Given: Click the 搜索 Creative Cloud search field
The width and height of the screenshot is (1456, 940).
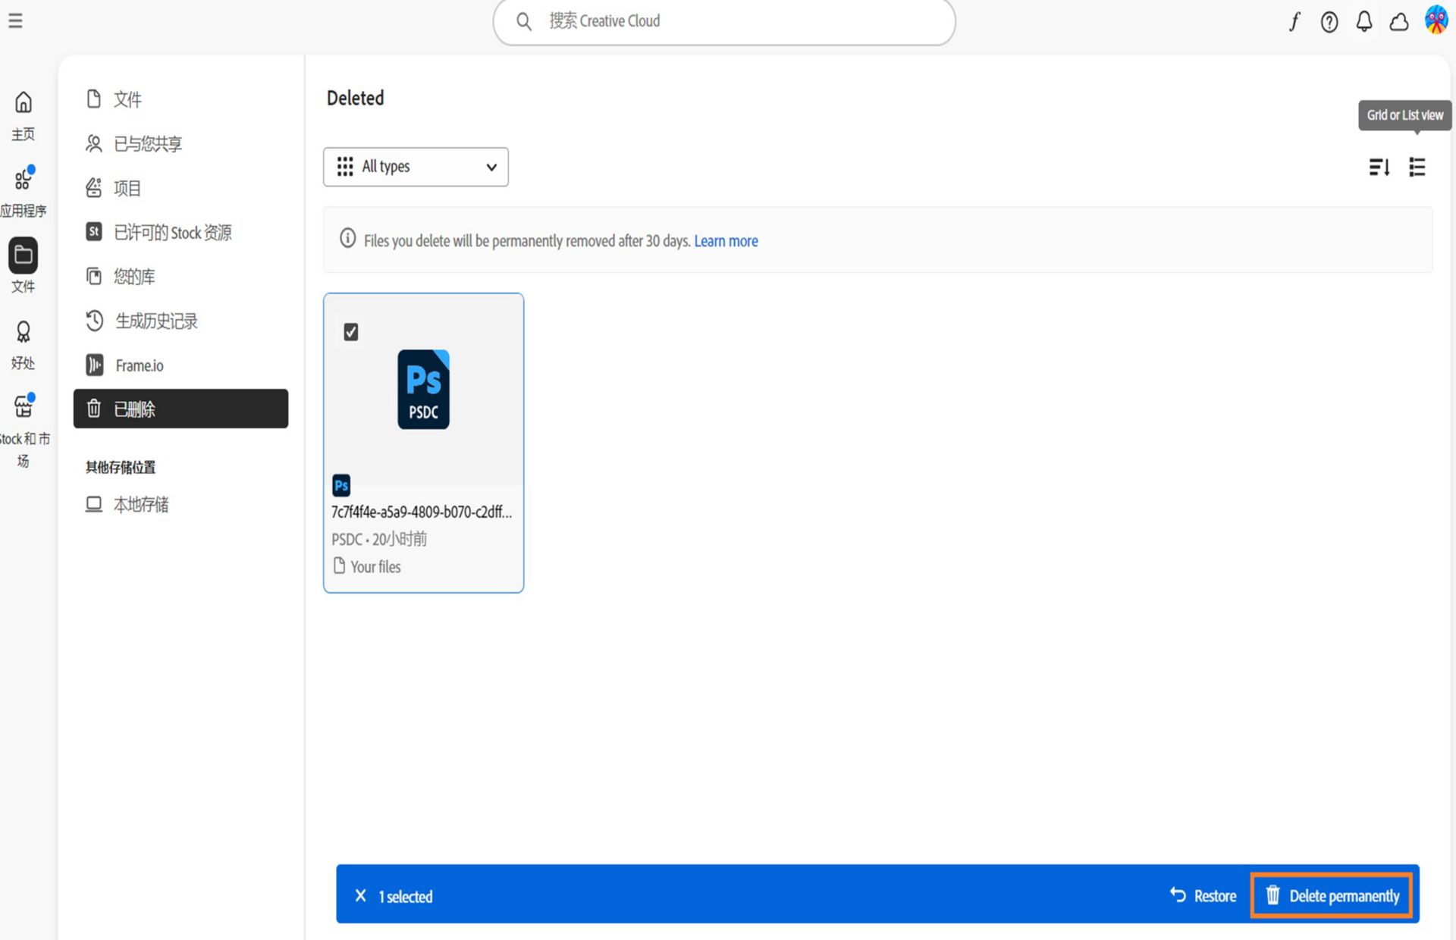Looking at the screenshot, I should (724, 21).
